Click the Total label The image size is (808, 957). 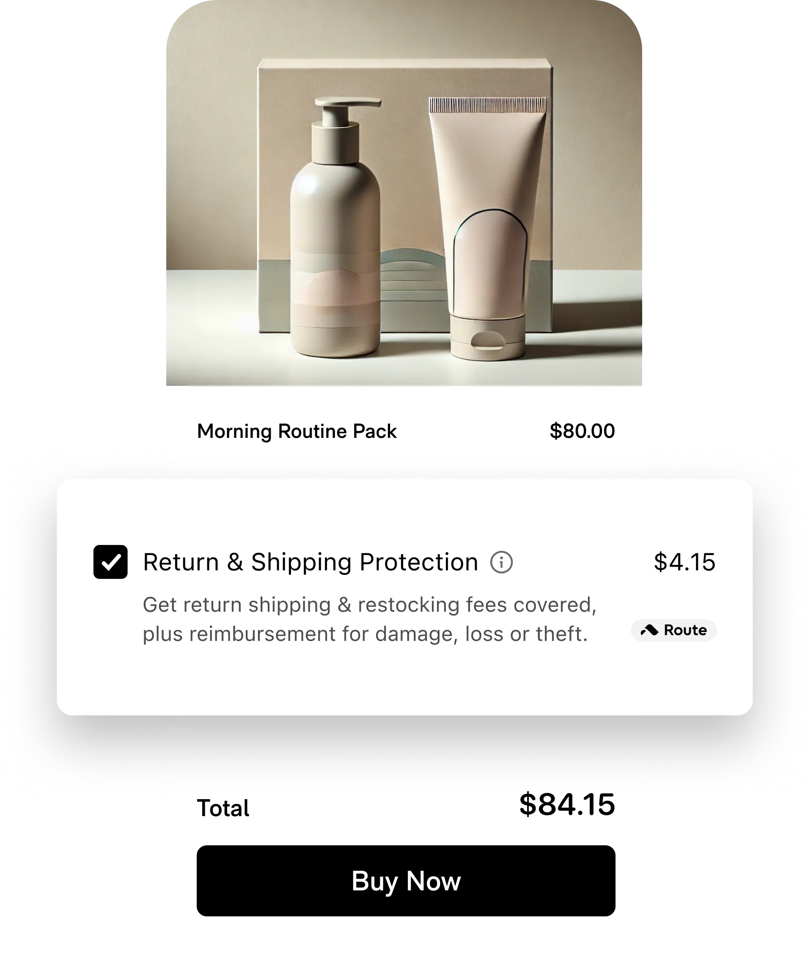(223, 808)
